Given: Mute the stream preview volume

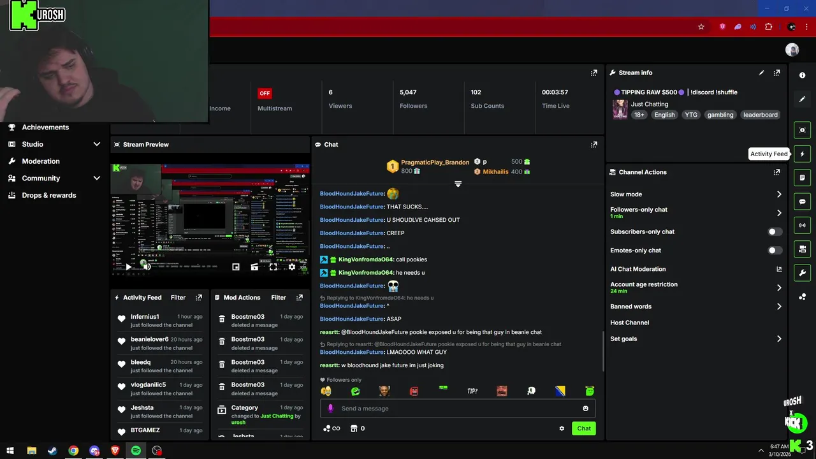Looking at the screenshot, I should coord(147,267).
